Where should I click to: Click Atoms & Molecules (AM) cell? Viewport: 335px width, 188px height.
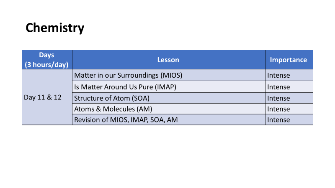(x=169, y=109)
